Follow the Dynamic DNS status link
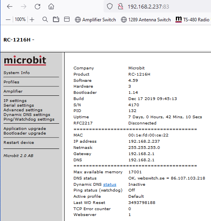This screenshot has width=211, height=221. point(110,184)
